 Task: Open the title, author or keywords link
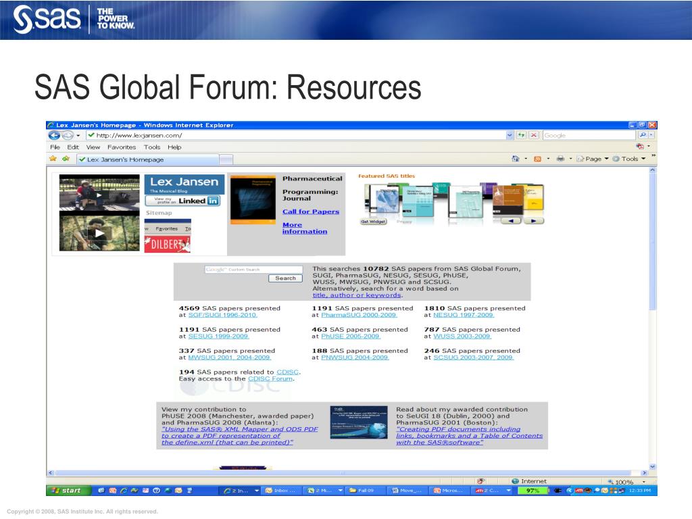[357, 295]
